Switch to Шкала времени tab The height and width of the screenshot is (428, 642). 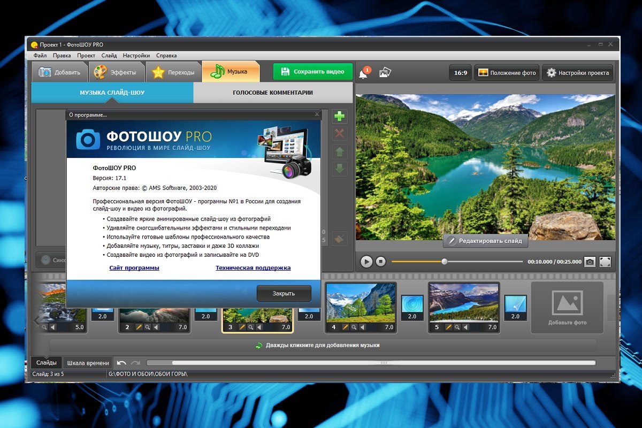click(x=88, y=363)
